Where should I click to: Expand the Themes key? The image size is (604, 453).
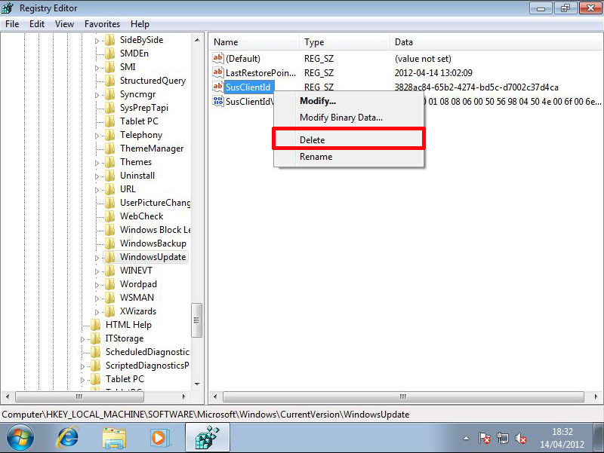tap(97, 163)
